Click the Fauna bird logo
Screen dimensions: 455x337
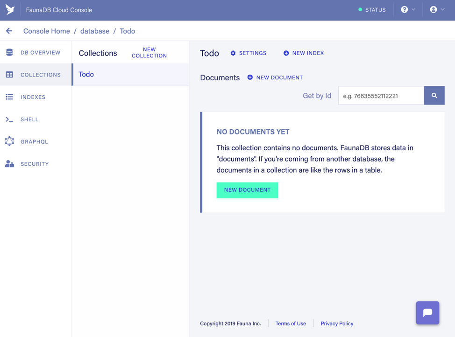click(10, 10)
